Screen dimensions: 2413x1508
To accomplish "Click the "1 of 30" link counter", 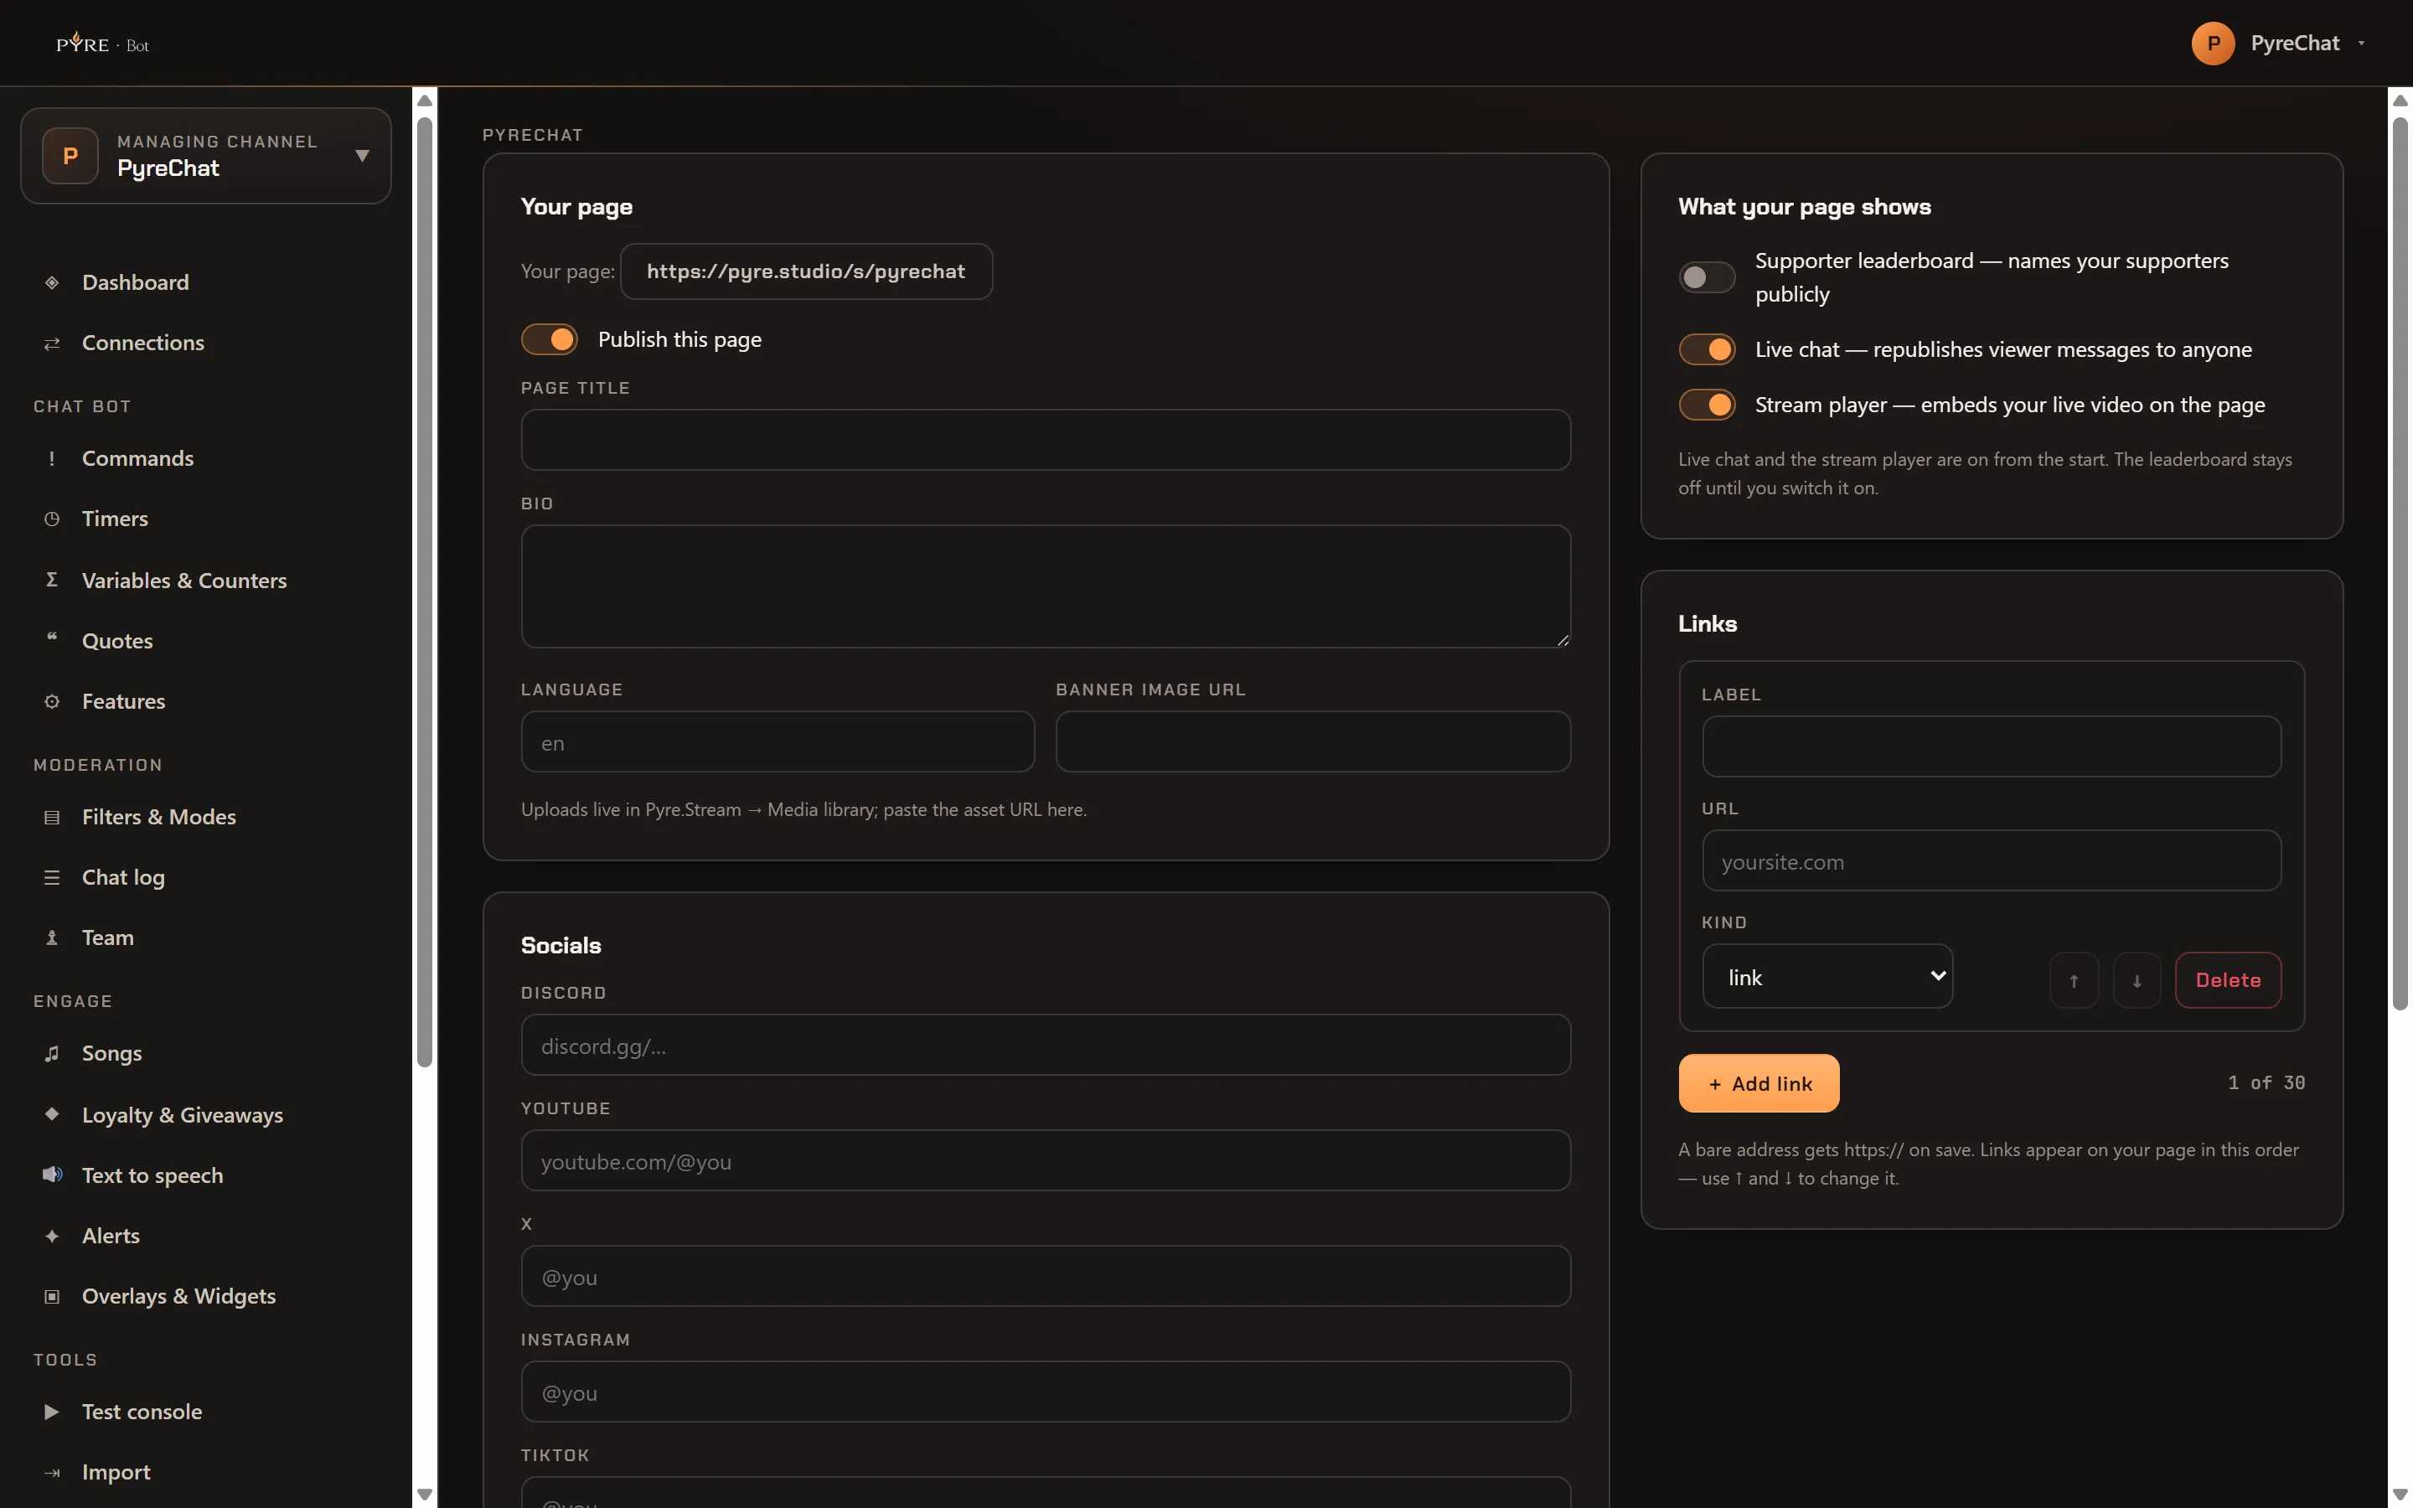I will [x=2266, y=1083].
